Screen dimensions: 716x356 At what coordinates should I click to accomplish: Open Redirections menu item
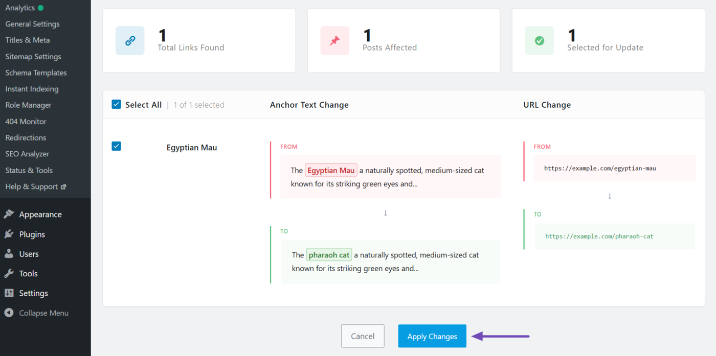pyautogui.click(x=26, y=138)
